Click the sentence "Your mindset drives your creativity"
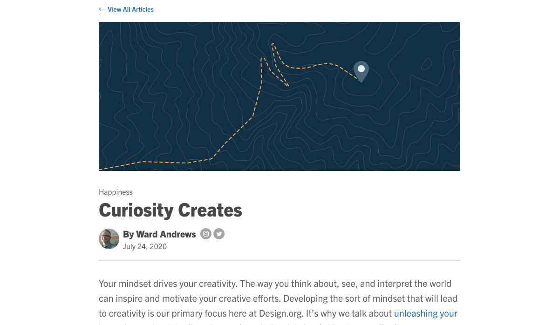The image size is (559, 325). tap(168, 283)
